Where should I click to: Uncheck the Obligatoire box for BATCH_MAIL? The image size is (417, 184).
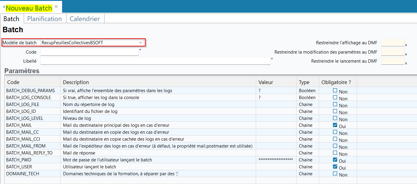[x=335, y=125]
